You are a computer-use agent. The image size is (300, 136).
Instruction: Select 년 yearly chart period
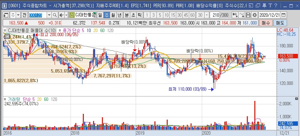point(119,15)
